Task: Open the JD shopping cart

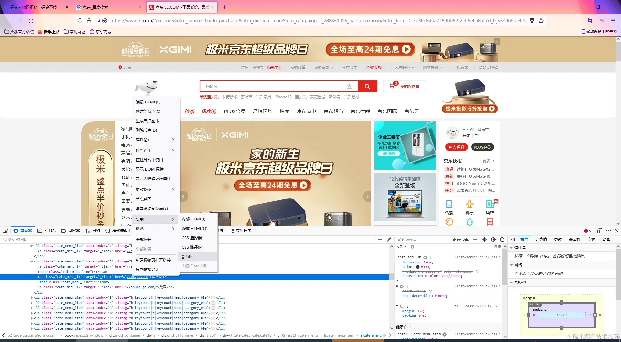Action: pyautogui.click(x=404, y=86)
